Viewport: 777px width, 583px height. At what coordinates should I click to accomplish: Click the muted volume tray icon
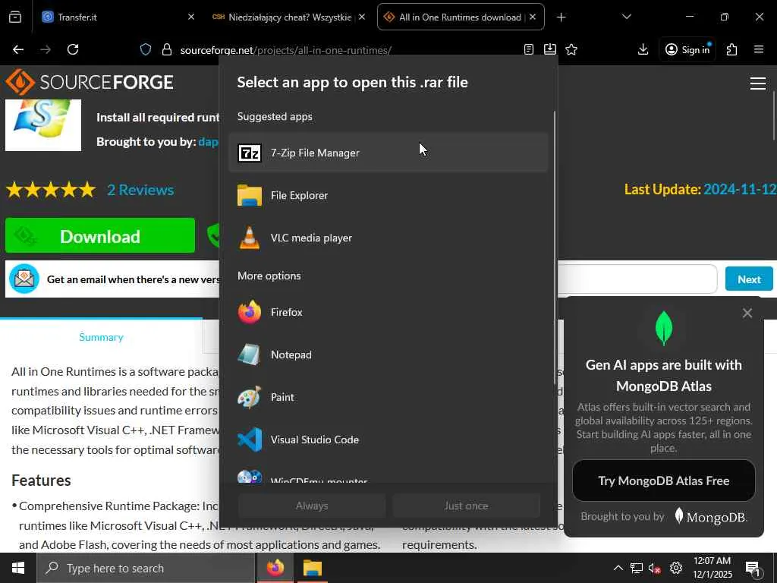(x=655, y=568)
